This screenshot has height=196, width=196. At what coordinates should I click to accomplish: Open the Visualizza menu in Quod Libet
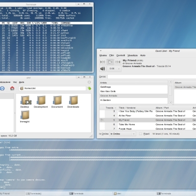coord(132,55)
